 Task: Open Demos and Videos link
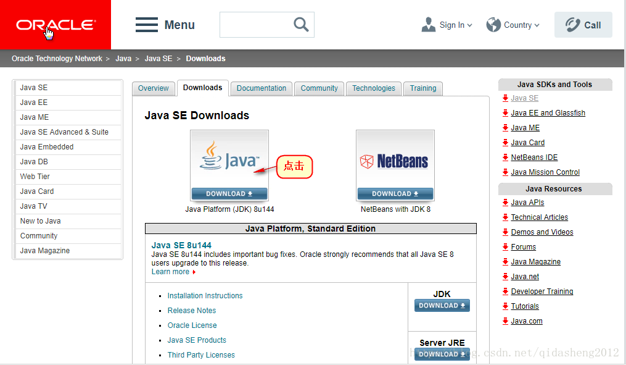click(x=542, y=232)
